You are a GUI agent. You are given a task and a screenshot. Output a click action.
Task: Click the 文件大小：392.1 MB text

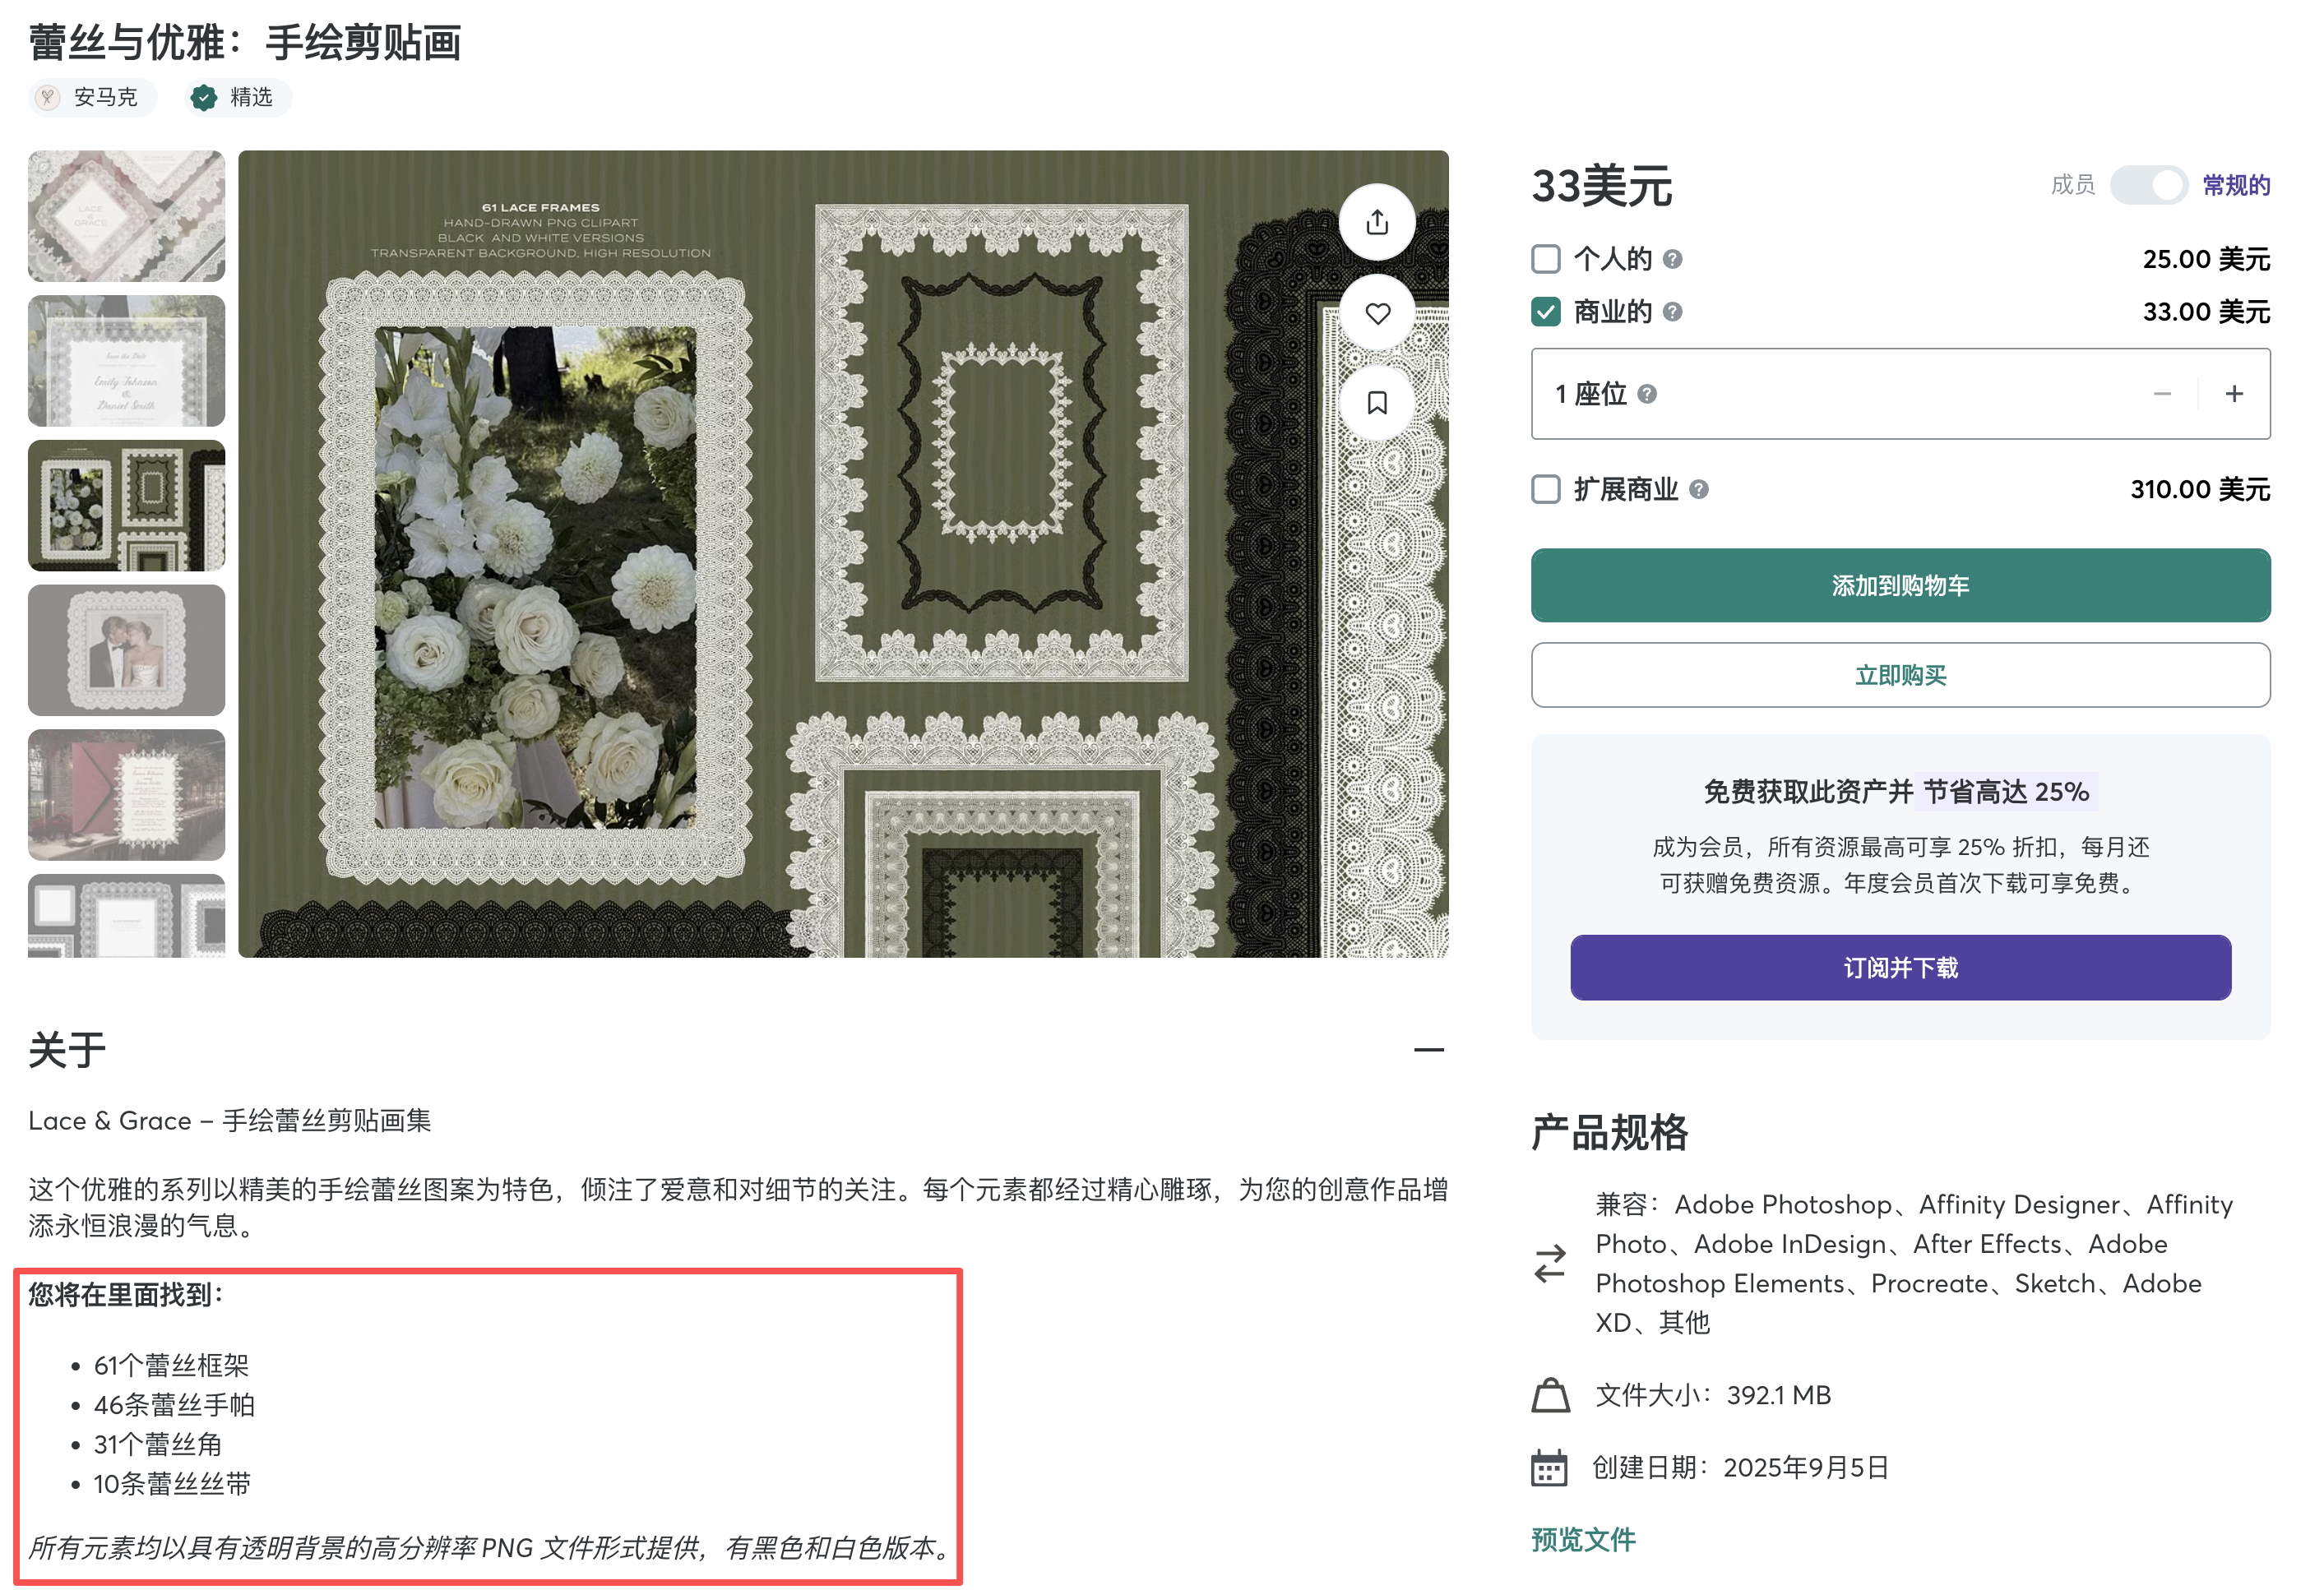click(1713, 1395)
